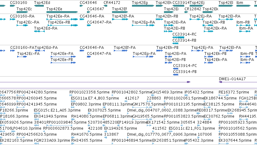Viewport: 257px width, 145px height.
Task: Click EST ESG011a.E7.4_B03.5prime
Action: [x=95, y=98]
